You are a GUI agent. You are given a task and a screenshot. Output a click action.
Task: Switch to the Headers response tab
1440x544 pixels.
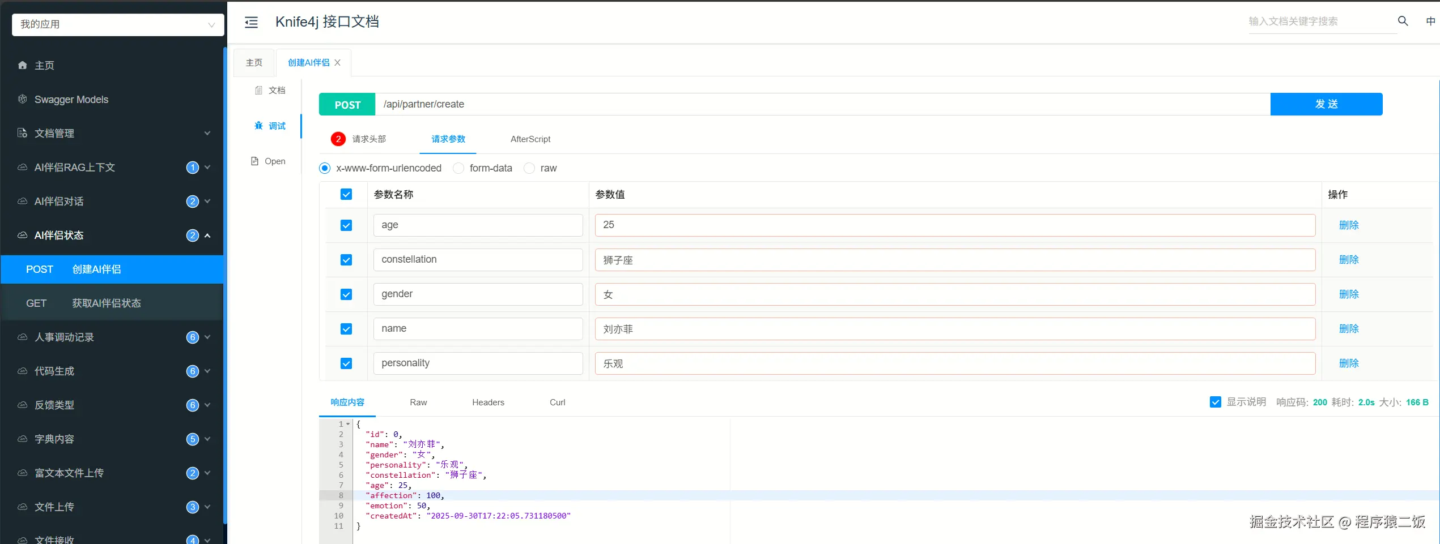(488, 402)
